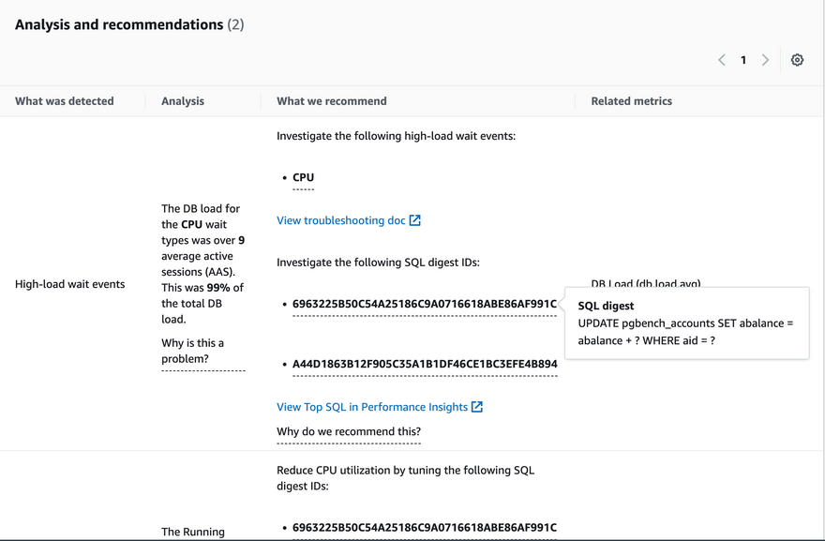Go to the previous page chevron
Screen dimensions: 825x541
click(722, 60)
